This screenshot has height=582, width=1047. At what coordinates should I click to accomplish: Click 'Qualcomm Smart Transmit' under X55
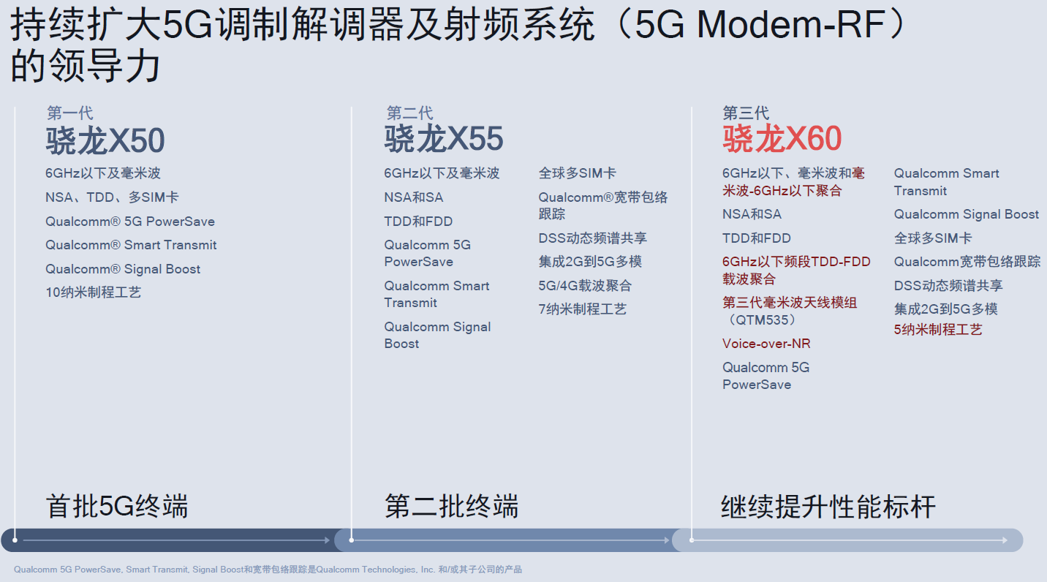coord(437,294)
